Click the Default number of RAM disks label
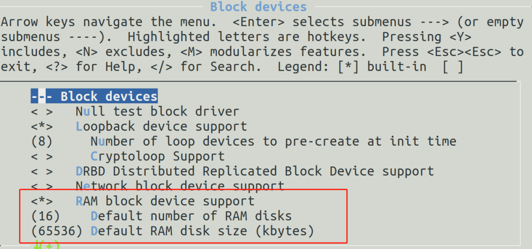532x249 pixels. (191, 216)
